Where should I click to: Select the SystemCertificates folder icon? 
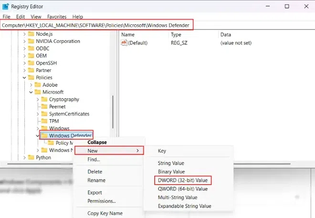pyautogui.click(x=44, y=114)
